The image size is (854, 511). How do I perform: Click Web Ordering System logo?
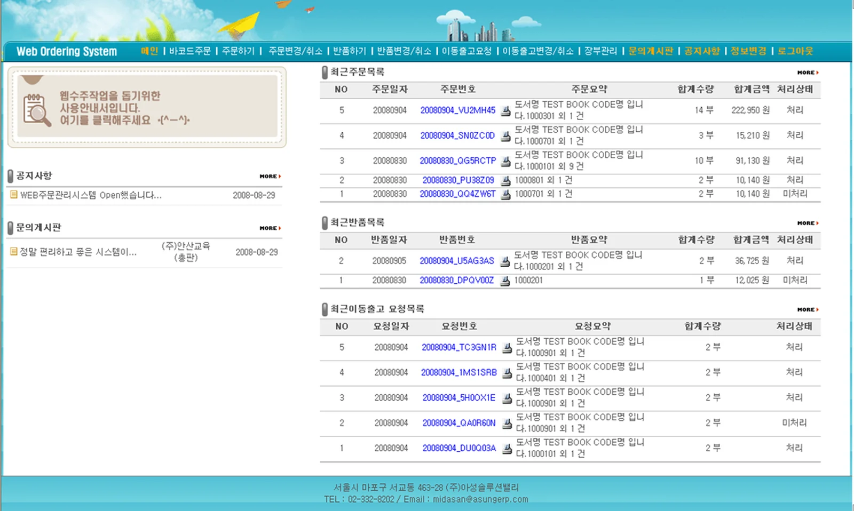point(67,51)
